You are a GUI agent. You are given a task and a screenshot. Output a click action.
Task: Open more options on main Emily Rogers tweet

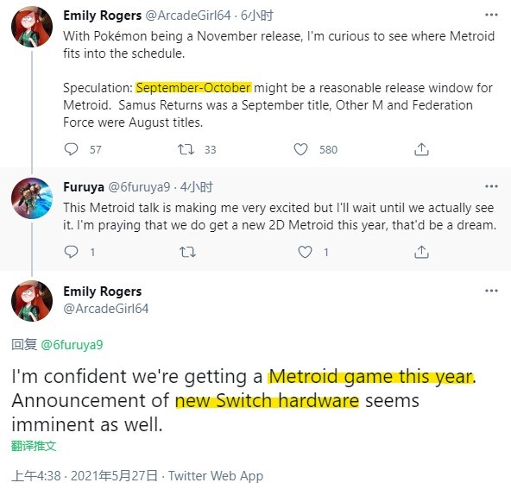(x=491, y=291)
